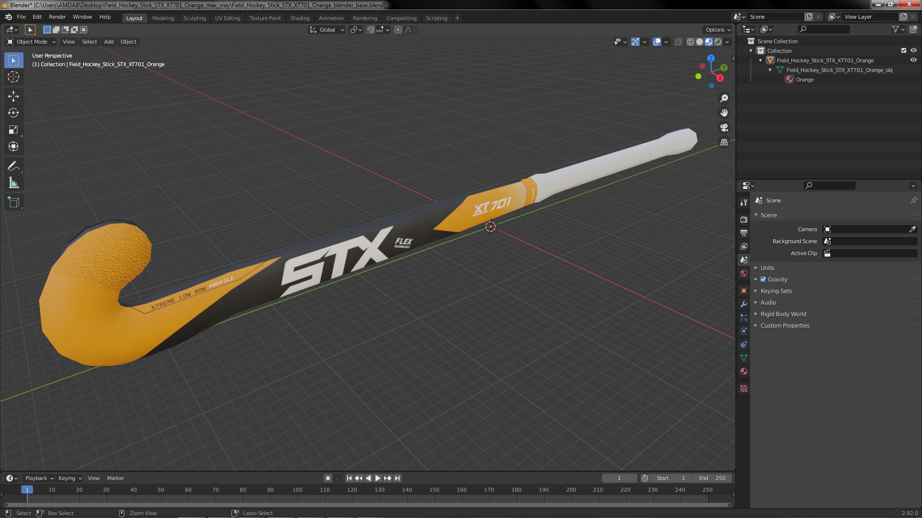Open the Material properties tab
This screenshot has height=518, width=922.
744,371
